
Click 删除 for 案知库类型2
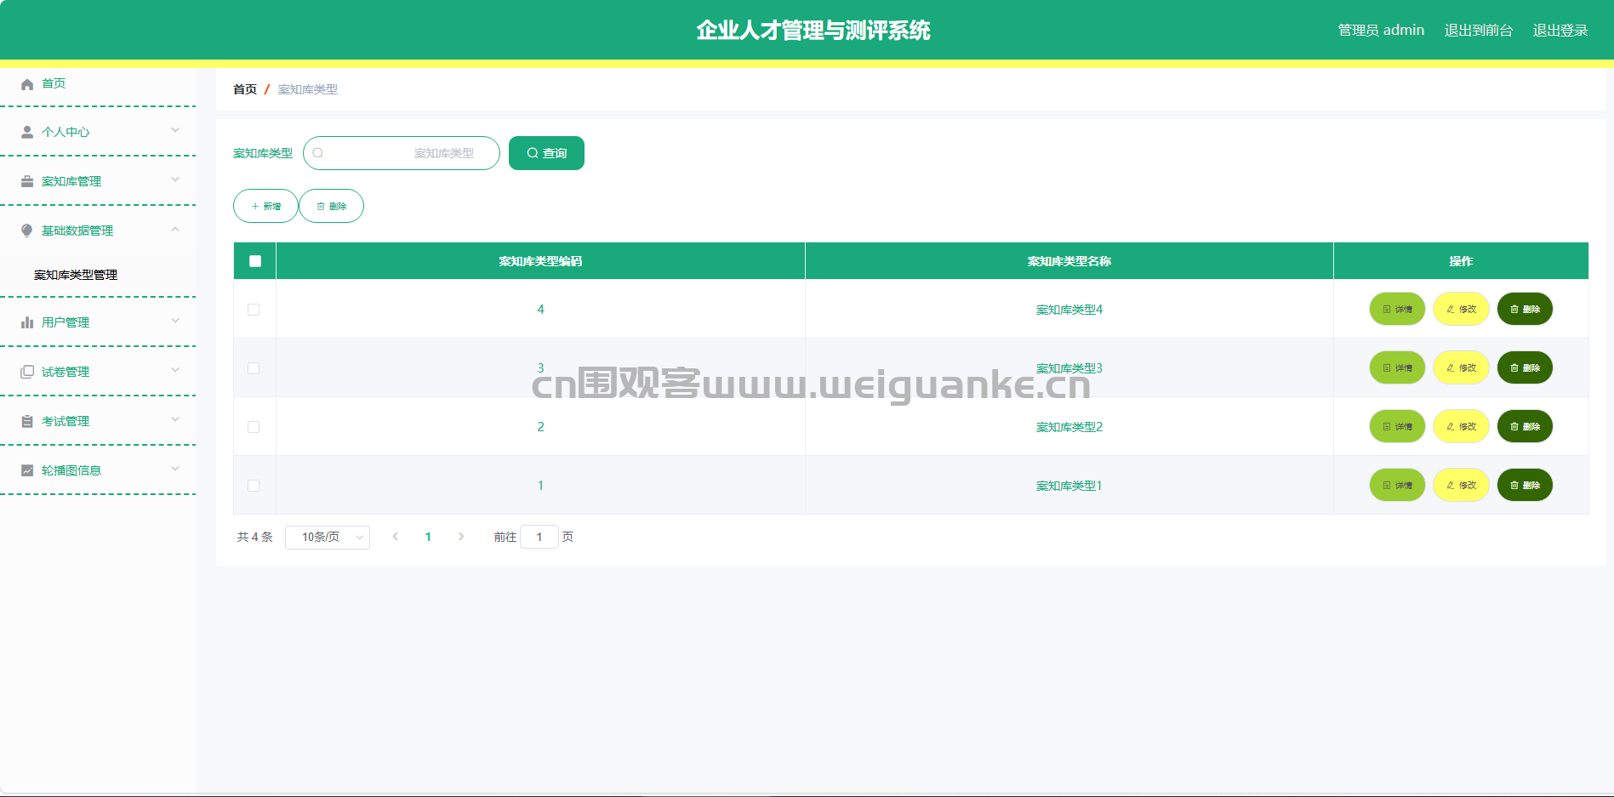[x=1525, y=426]
